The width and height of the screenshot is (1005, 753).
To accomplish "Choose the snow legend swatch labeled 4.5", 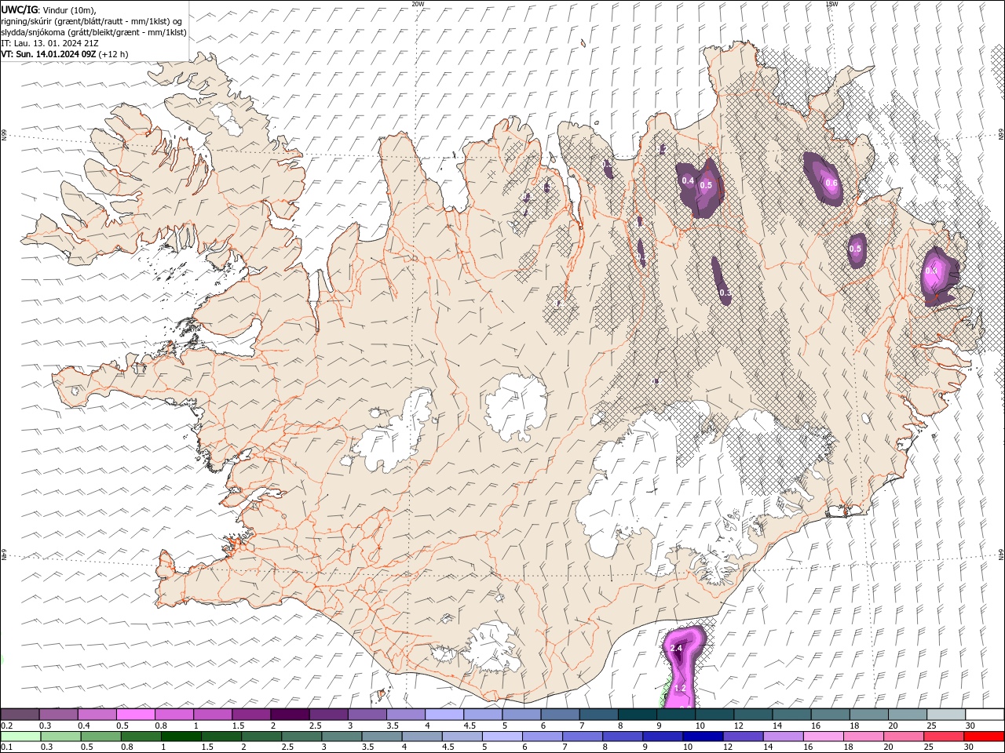I will [482, 715].
